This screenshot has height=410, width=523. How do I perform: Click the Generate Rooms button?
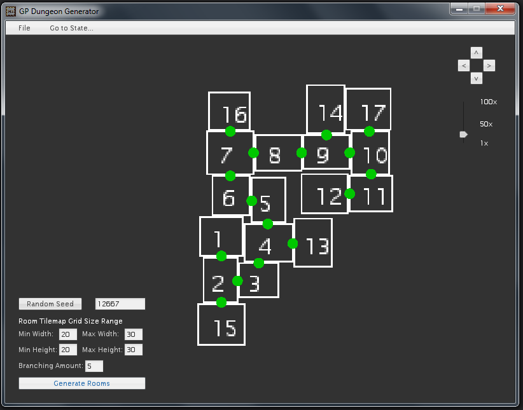click(81, 383)
